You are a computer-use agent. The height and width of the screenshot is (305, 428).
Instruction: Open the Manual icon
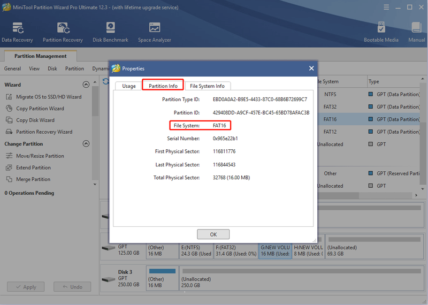pyautogui.click(x=417, y=32)
